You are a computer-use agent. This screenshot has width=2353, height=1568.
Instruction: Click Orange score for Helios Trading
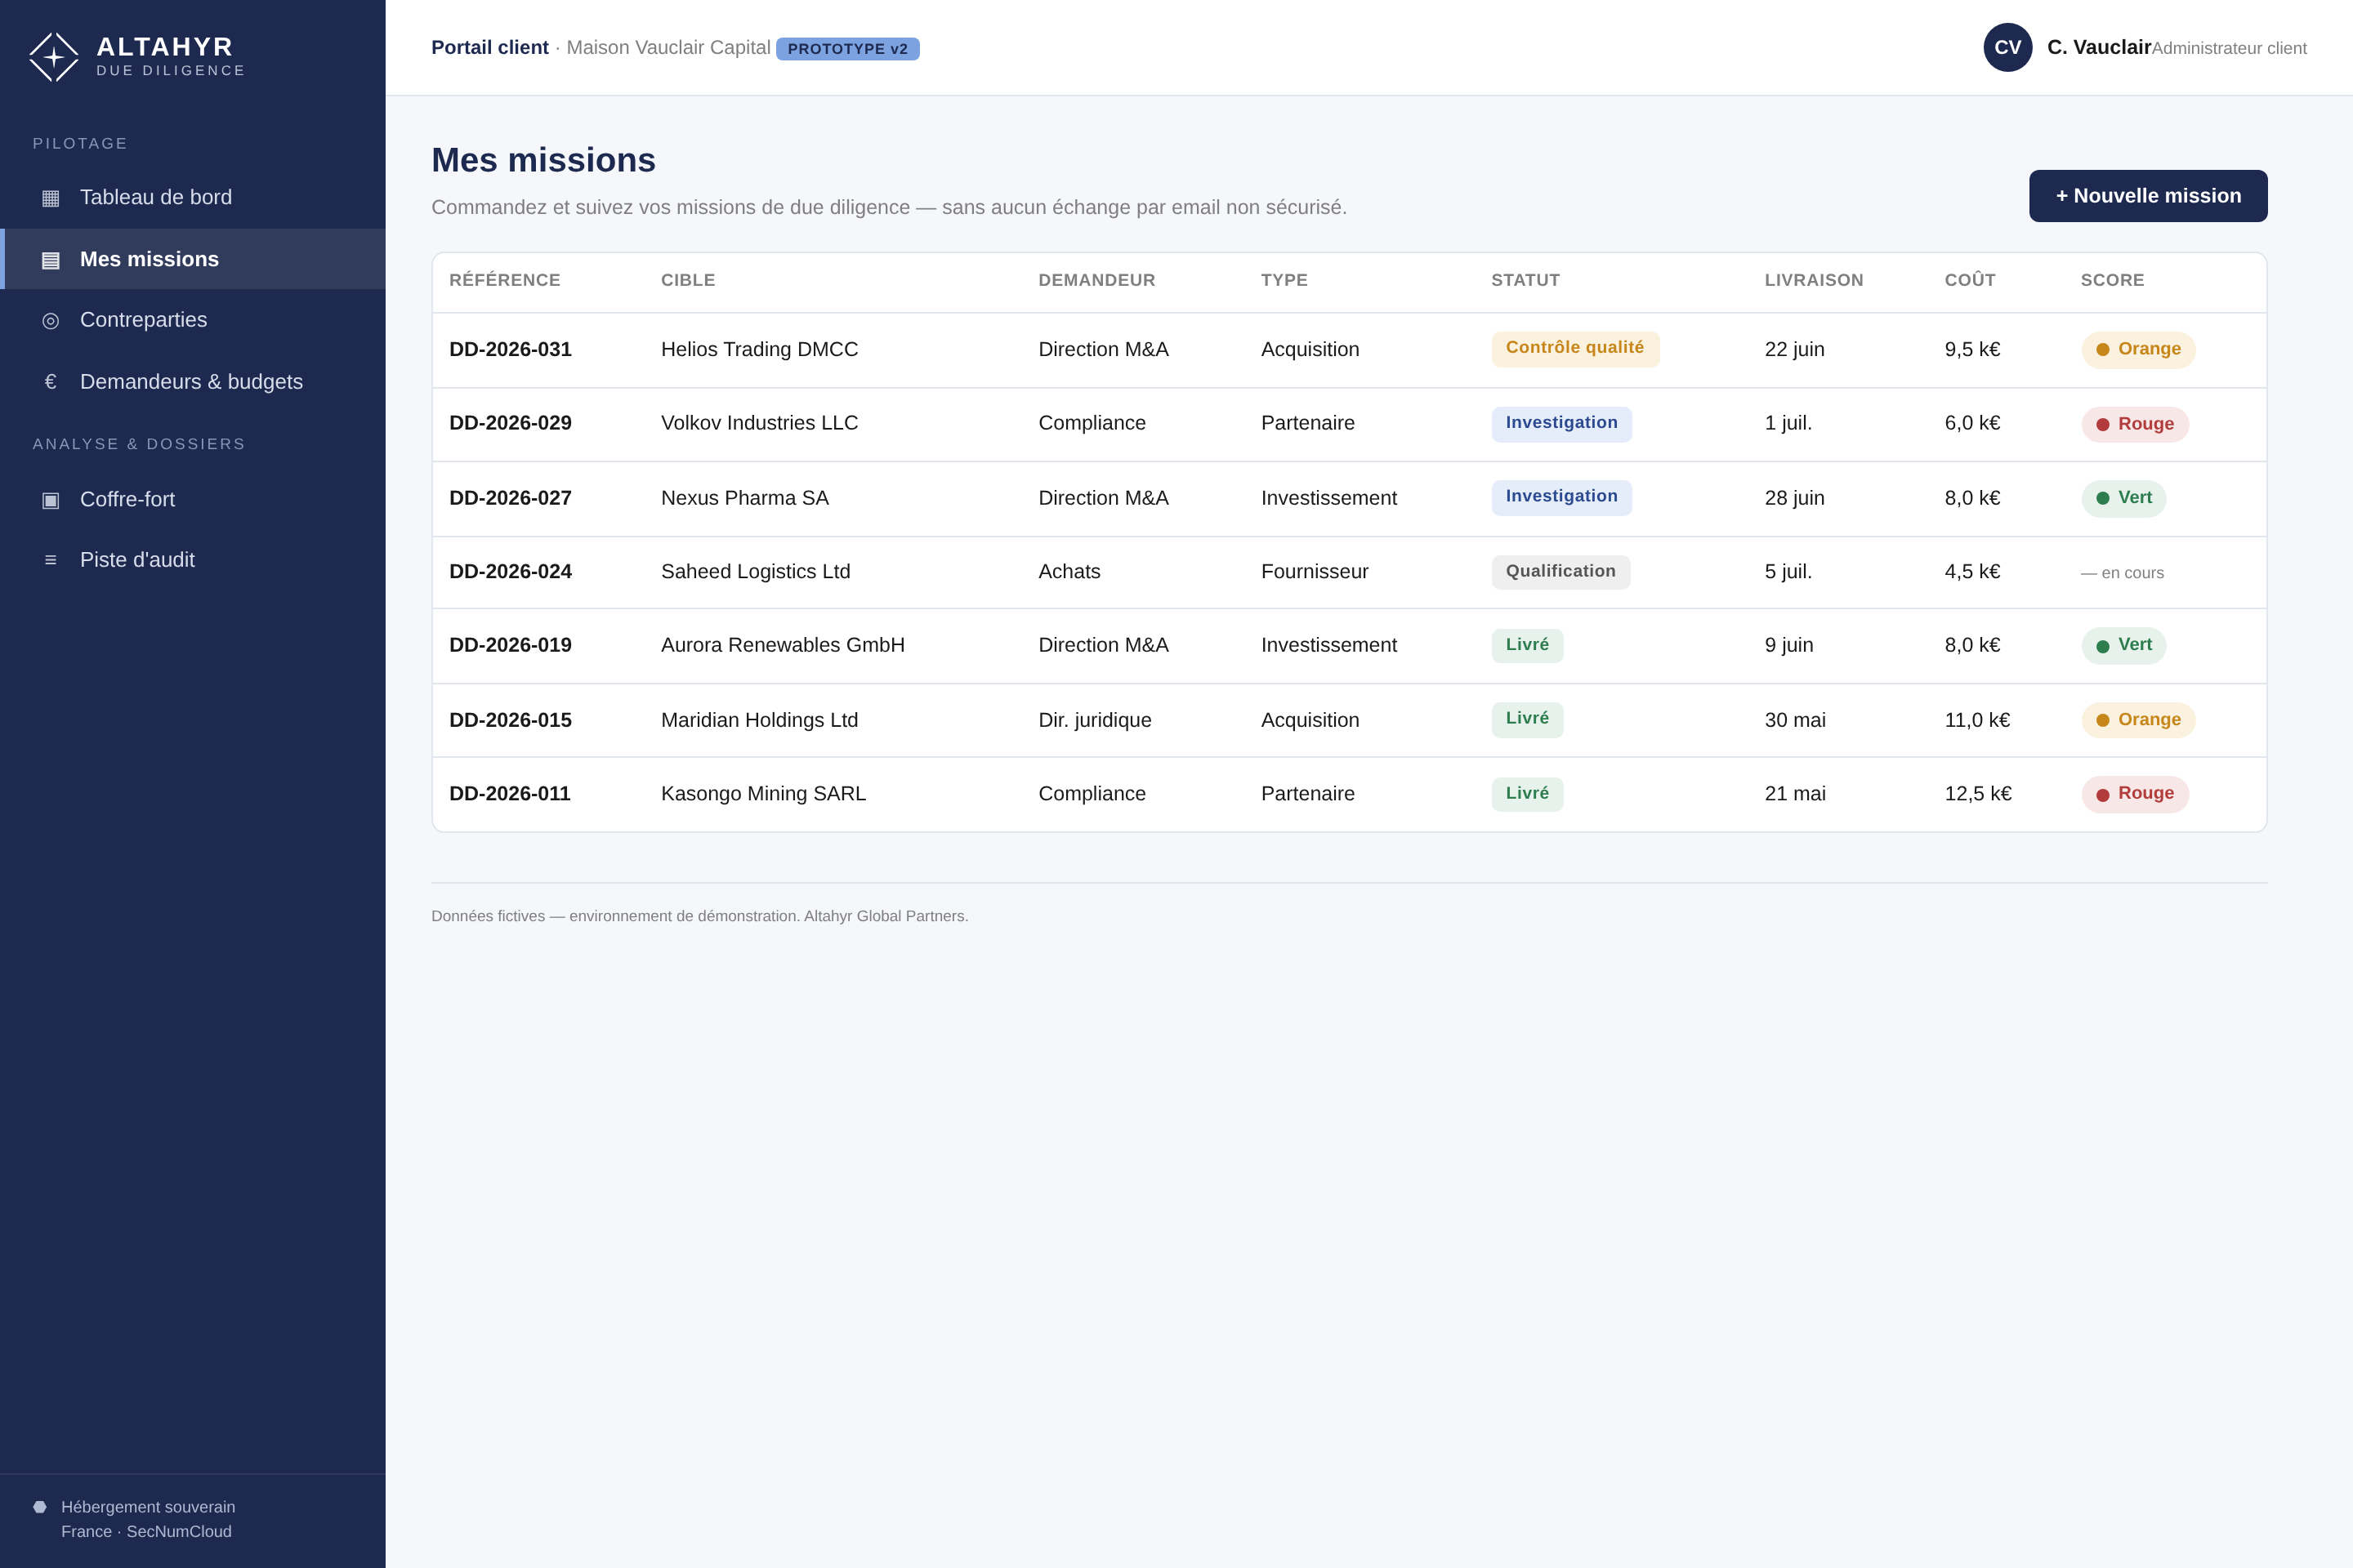click(2139, 350)
